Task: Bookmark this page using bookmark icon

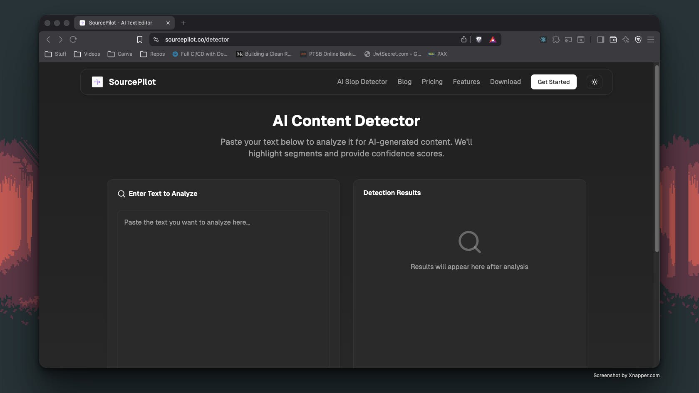Action: (x=140, y=40)
